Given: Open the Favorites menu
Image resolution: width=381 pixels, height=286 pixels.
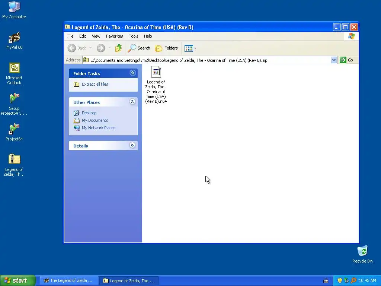Looking at the screenshot, I should [115, 36].
